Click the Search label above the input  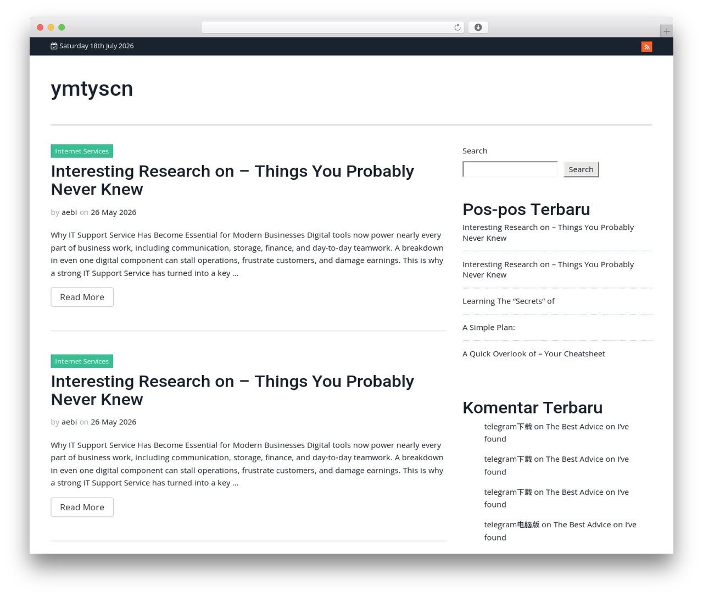click(475, 151)
